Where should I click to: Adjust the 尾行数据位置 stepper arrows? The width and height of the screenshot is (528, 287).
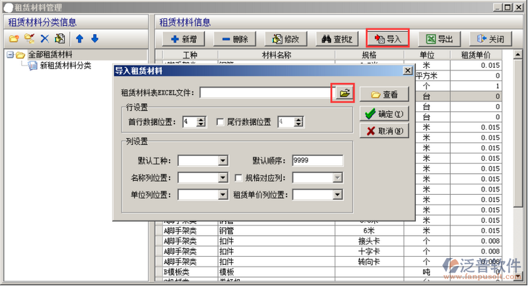click(x=298, y=122)
